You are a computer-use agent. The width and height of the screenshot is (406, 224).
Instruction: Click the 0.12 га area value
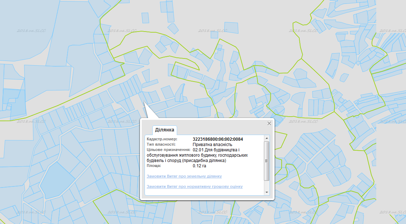(199, 166)
